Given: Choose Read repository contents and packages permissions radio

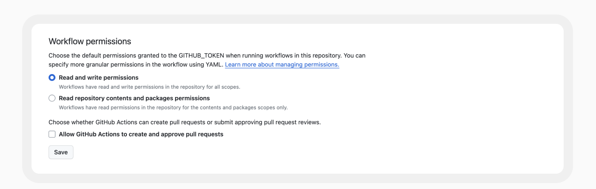Looking at the screenshot, I should pos(52,98).
